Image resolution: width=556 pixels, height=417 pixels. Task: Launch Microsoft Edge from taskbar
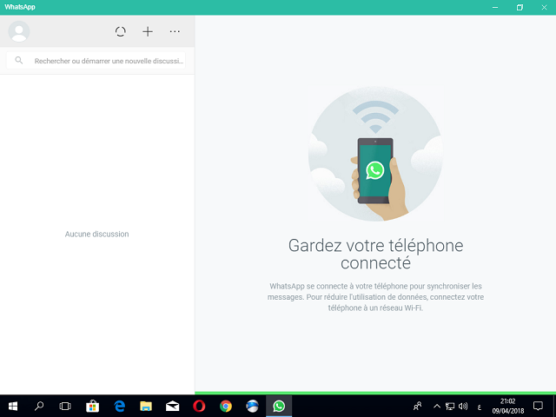120,406
